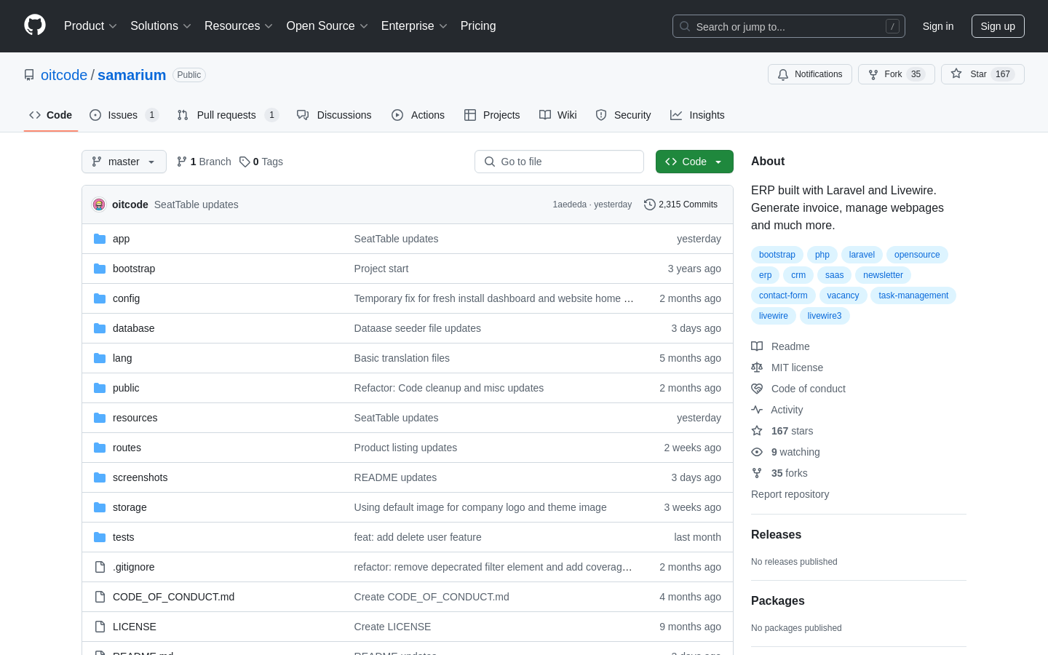Click the Search or jump to field

point(789,26)
